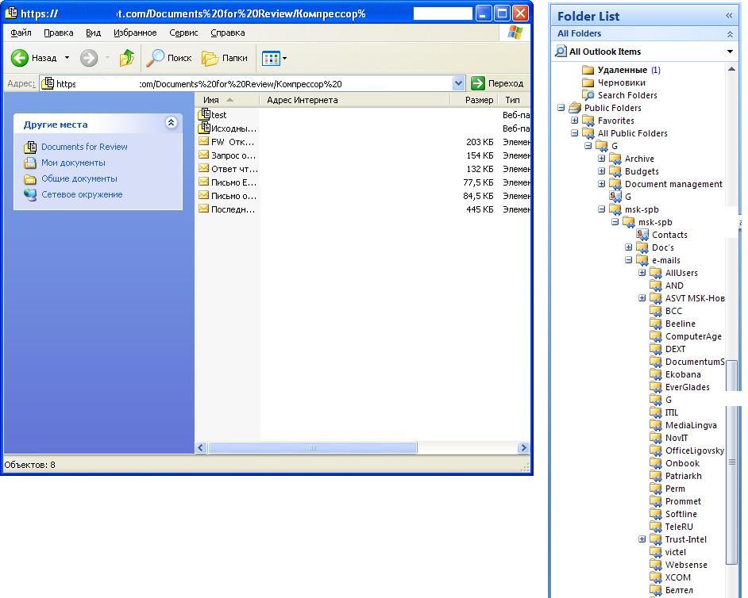Viewport: 748px width, 598px height.
Task: Click the Переход go button
Action: [497, 83]
